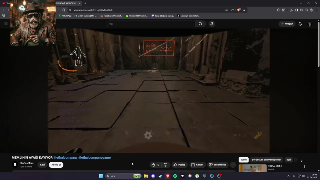Open the SoFastAim channel name link
The image size is (320, 180).
click(x=27, y=163)
